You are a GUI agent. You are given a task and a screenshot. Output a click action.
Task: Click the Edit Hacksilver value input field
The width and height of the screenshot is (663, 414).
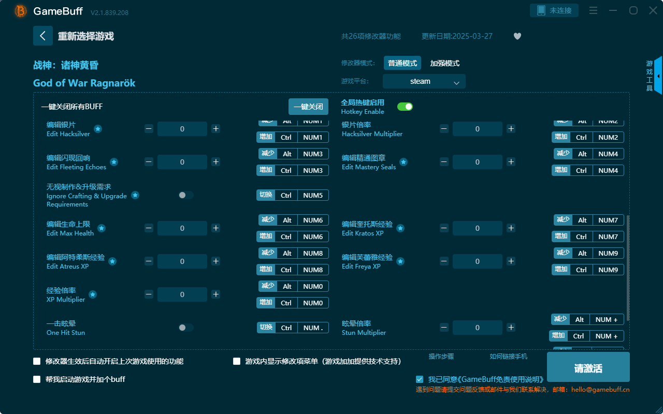(x=182, y=129)
